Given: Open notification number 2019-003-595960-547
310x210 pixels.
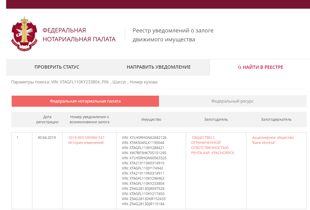Looking at the screenshot, I should click(x=86, y=138).
